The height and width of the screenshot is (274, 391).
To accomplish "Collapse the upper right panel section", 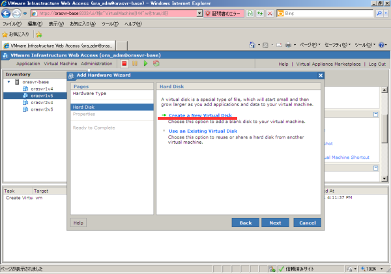I will (x=376, y=113).
